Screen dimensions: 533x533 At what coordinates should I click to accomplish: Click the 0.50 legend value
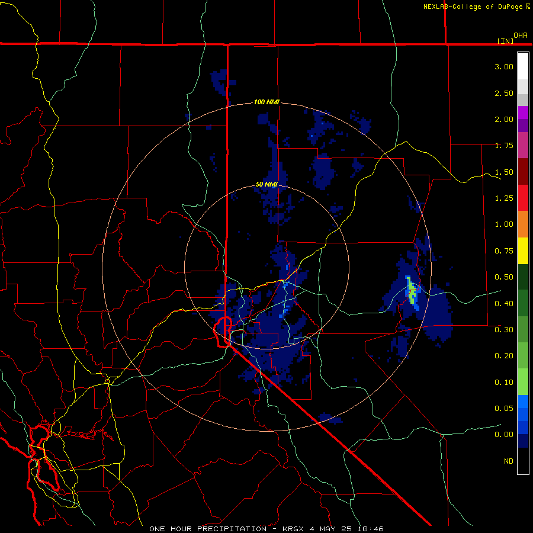click(x=504, y=277)
